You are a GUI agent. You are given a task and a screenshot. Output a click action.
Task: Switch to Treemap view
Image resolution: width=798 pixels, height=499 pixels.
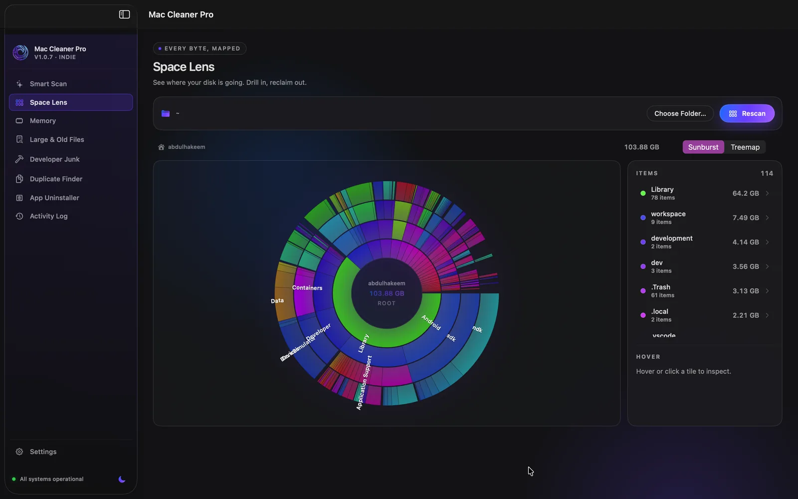click(745, 147)
